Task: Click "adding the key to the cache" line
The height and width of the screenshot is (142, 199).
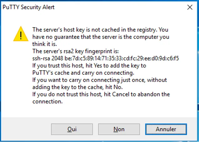Action: tap(78, 87)
